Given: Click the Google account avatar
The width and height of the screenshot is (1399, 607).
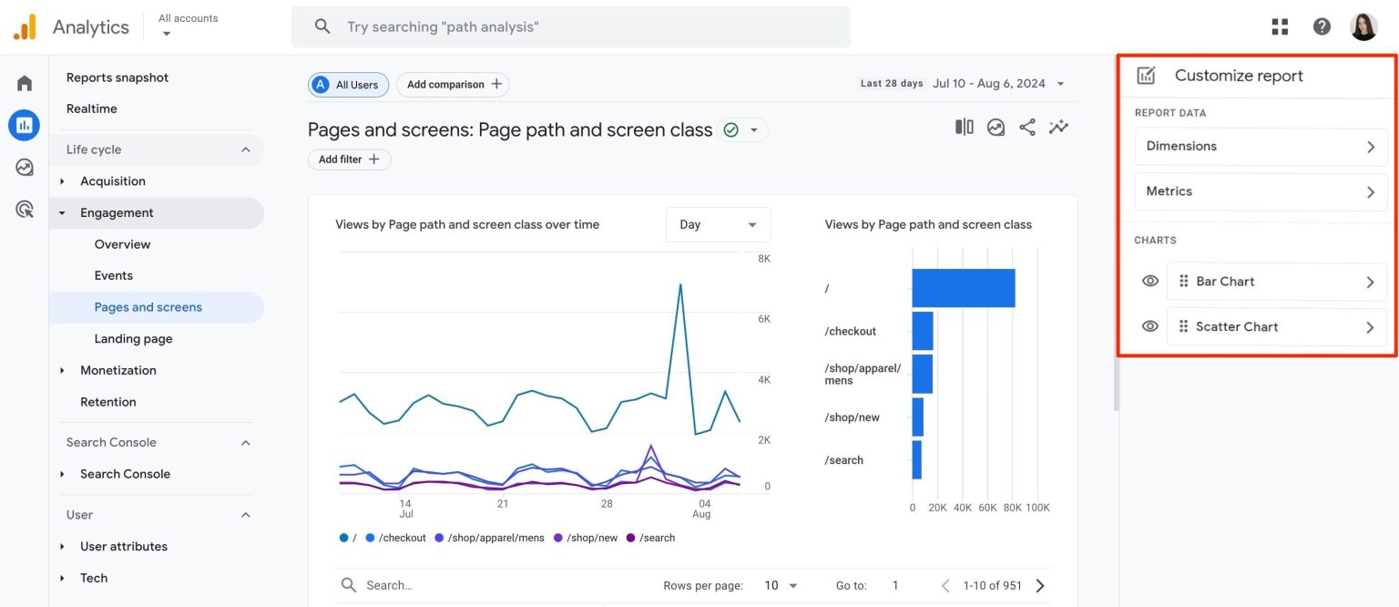Looking at the screenshot, I should tap(1363, 26).
